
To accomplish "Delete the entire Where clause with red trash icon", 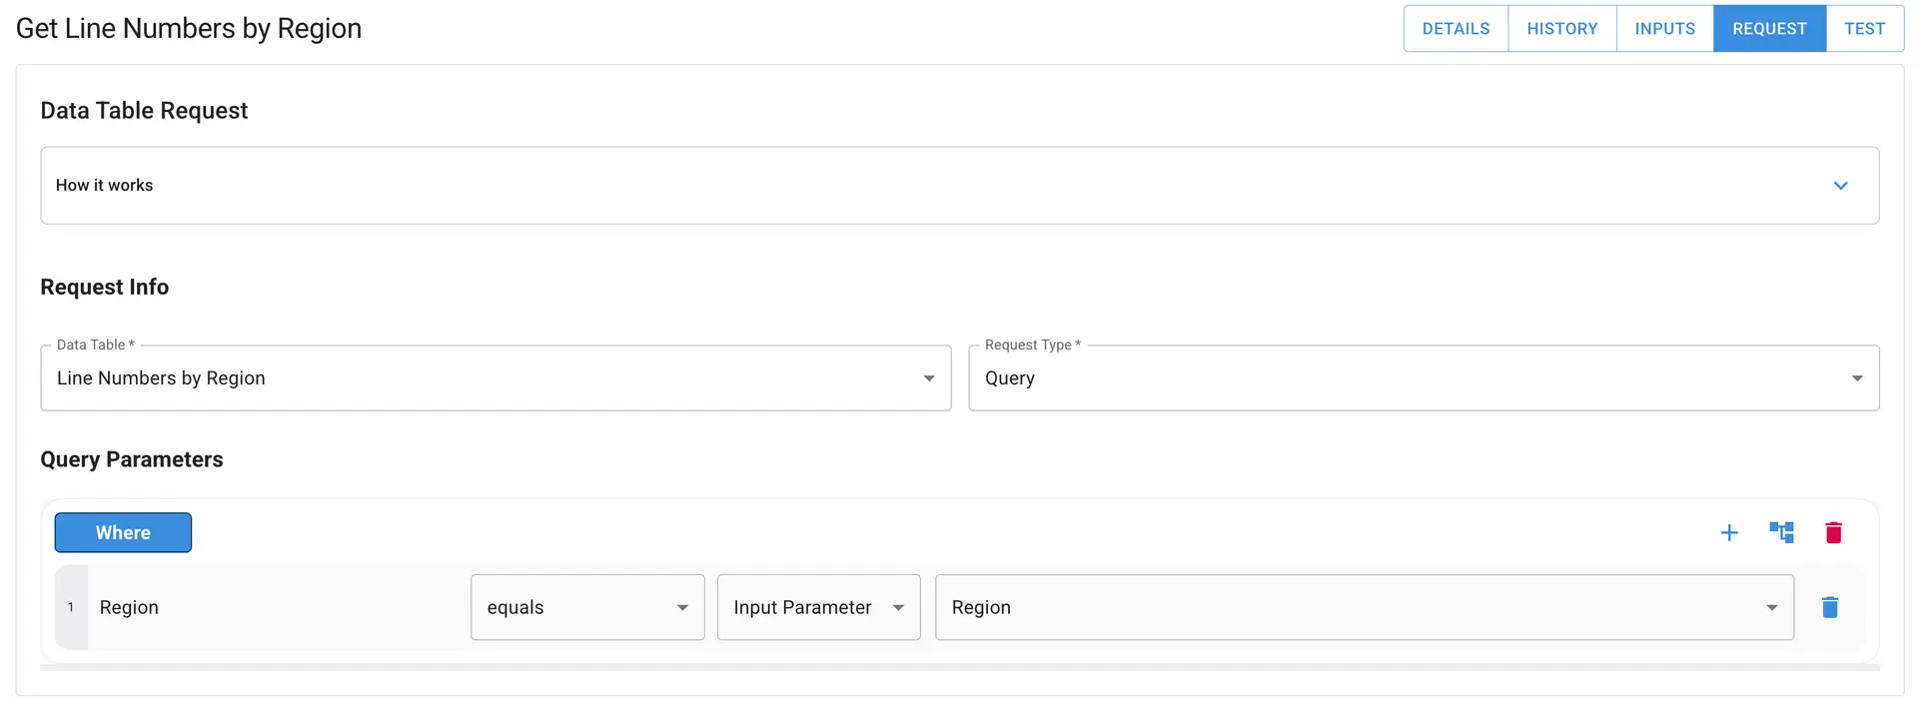I will 1833,532.
